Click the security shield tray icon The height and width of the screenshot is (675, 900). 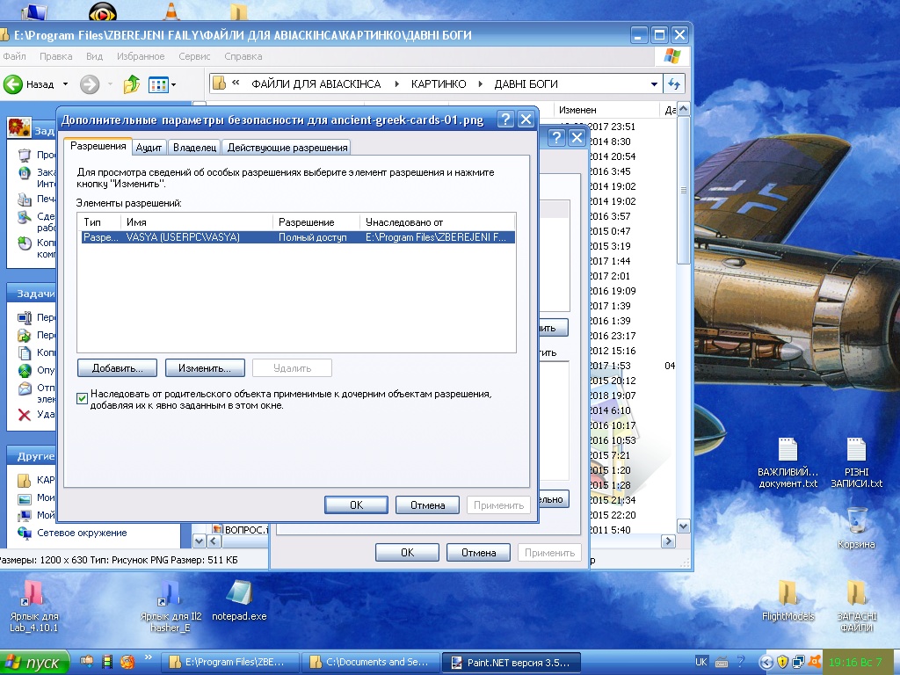(781, 662)
